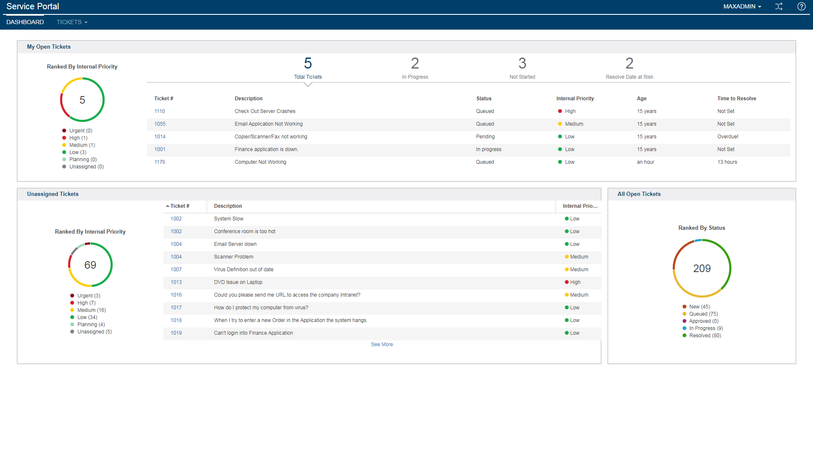Open the MAXADMIN user dropdown
This screenshot has height=457, width=813.
pyautogui.click(x=742, y=7)
